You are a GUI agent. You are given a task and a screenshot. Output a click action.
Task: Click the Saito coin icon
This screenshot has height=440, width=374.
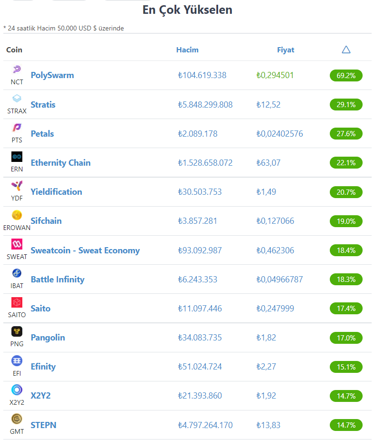tap(17, 302)
